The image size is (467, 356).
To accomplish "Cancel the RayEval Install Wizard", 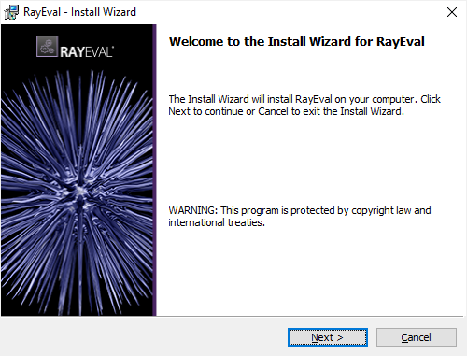I will click(x=417, y=337).
